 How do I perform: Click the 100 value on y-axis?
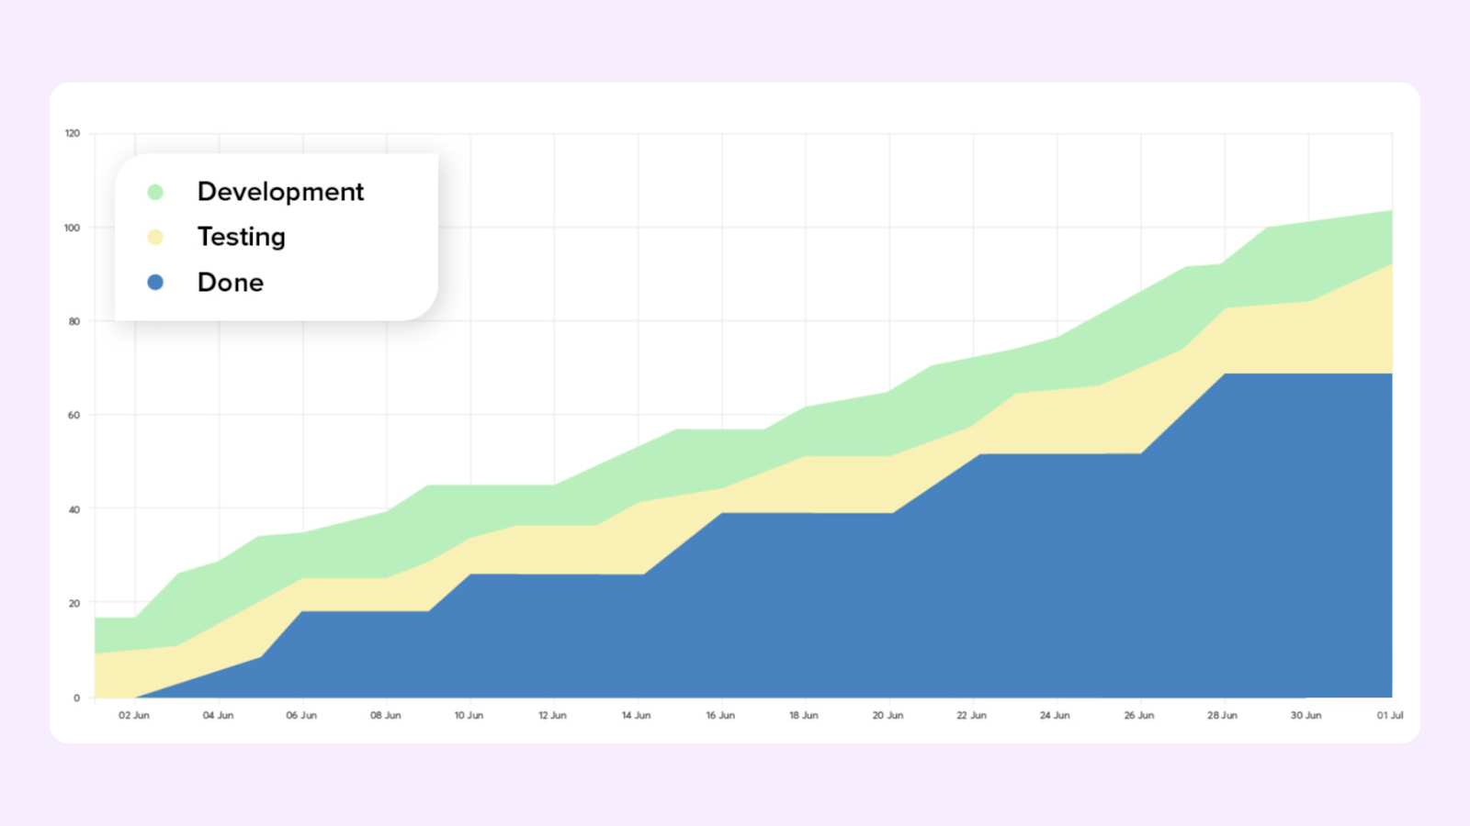(x=73, y=228)
